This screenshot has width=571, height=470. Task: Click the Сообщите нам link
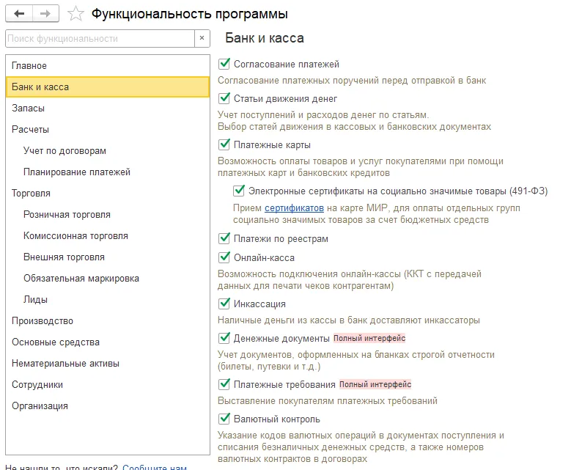[x=154, y=466]
